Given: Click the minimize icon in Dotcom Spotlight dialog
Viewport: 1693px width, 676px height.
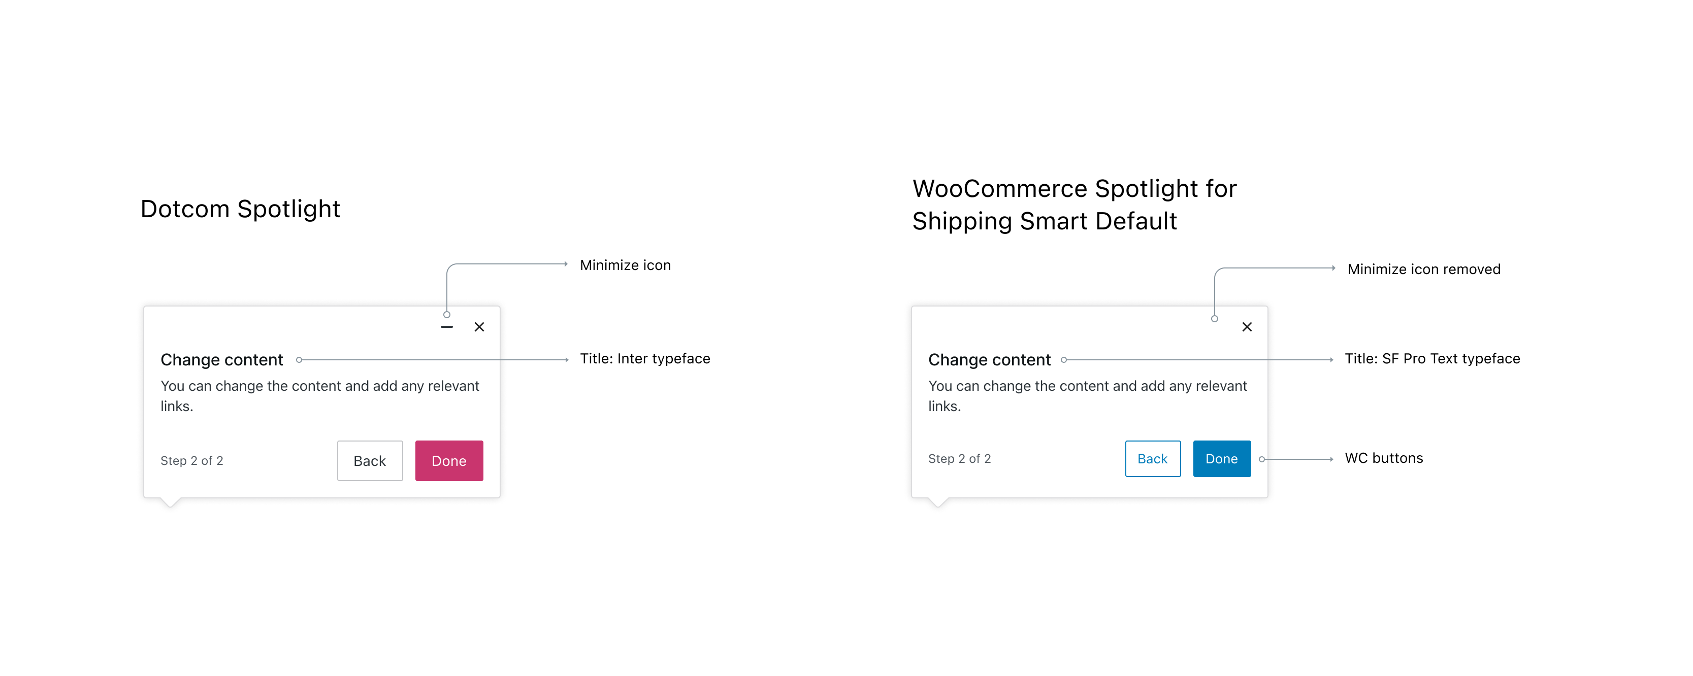Looking at the screenshot, I should pyautogui.click(x=447, y=326).
